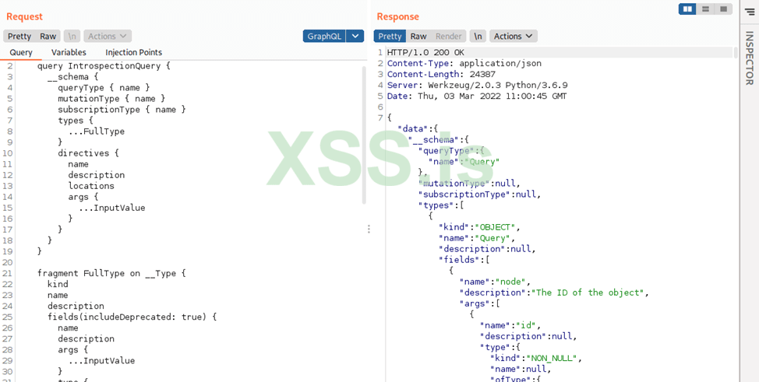Expand the vertical INSPECTOR side panel
The width and height of the screenshot is (759, 382).
pos(750,58)
